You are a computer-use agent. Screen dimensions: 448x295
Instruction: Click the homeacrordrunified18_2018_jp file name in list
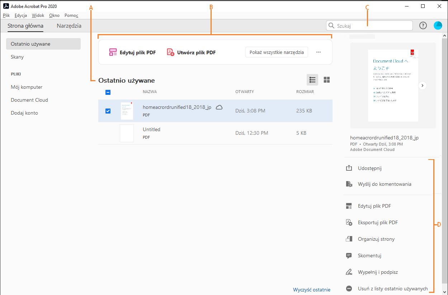coord(177,107)
